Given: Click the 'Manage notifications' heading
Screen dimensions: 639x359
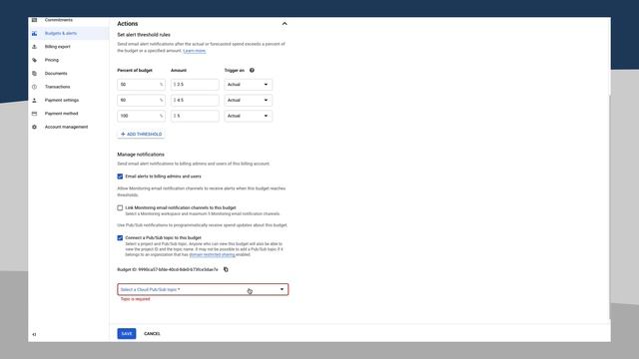Looking at the screenshot, I should (141, 155).
